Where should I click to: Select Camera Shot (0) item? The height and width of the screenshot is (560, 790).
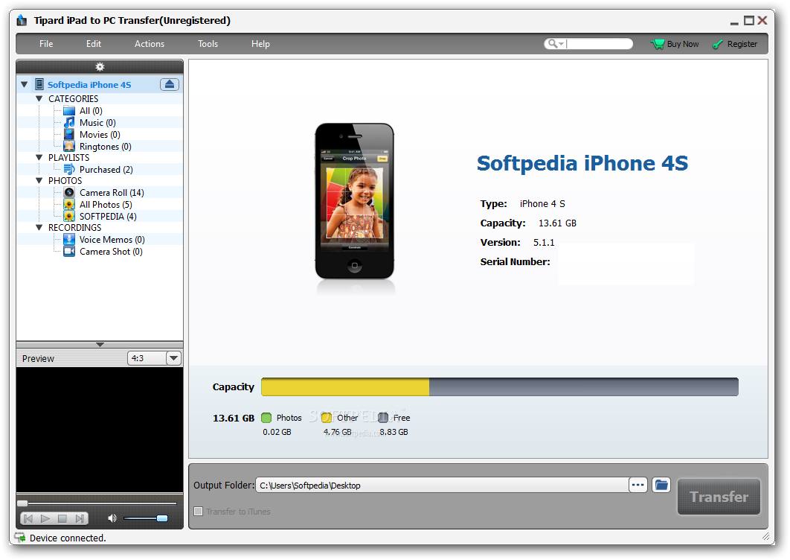[111, 251]
